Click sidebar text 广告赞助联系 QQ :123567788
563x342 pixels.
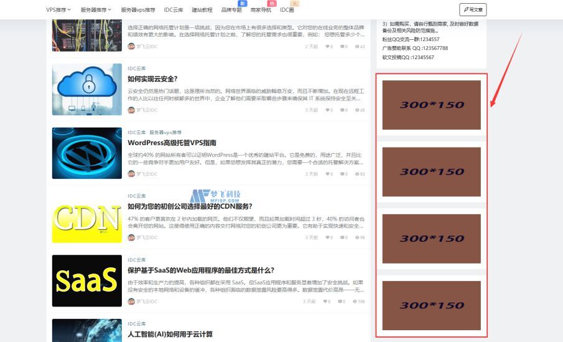point(415,48)
